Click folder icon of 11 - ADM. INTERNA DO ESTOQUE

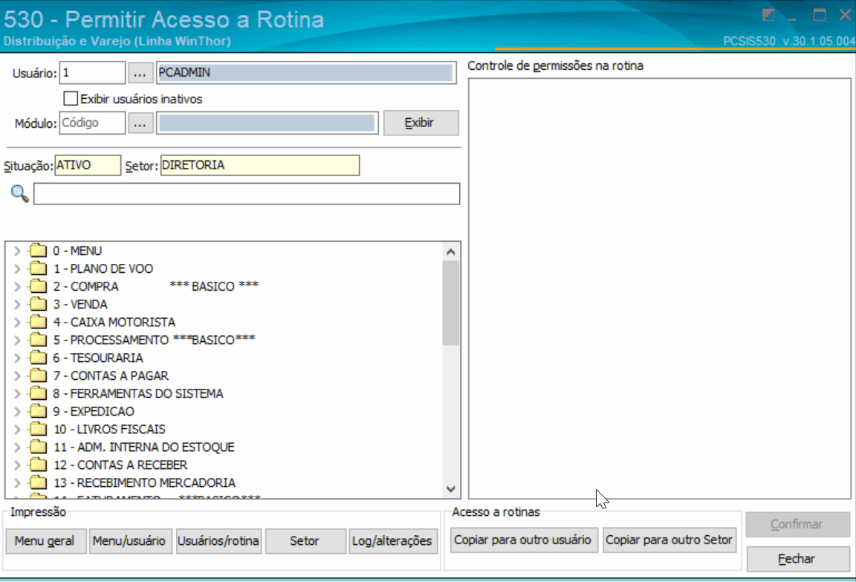pyautogui.click(x=38, y=447)
